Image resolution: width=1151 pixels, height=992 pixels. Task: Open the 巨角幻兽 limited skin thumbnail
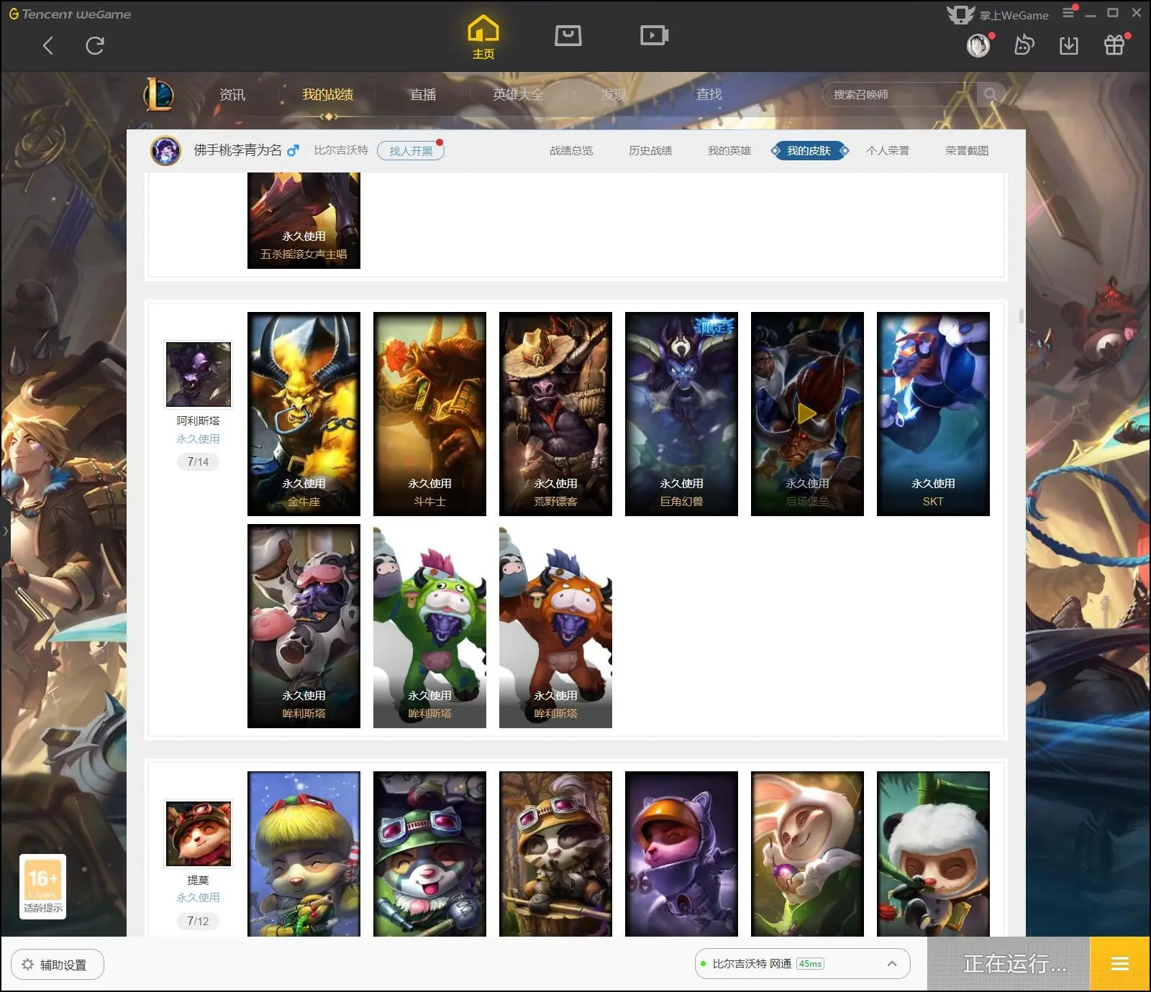pyautogui.click(x=681, y=414)
